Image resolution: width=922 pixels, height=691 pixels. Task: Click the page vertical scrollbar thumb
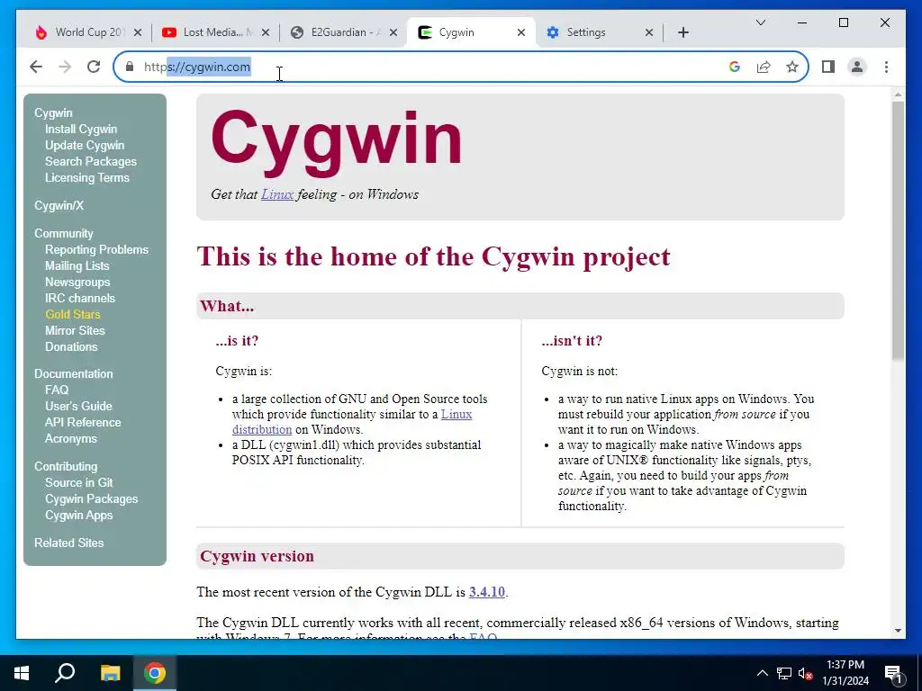click(x=898, y=230)
